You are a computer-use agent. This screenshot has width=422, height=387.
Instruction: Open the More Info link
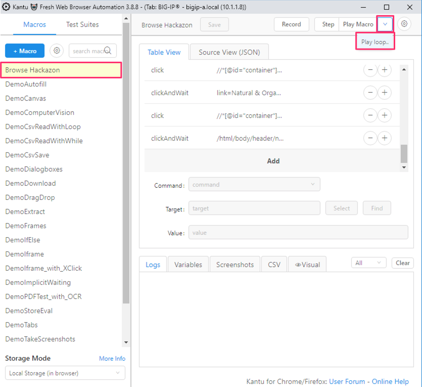(x=112, y=359)
